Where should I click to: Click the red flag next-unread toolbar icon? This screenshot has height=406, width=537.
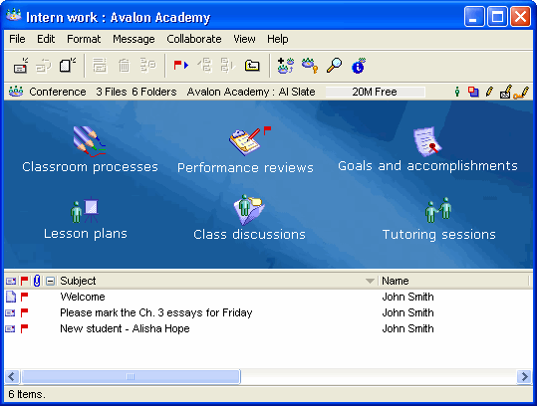[181, 65]
